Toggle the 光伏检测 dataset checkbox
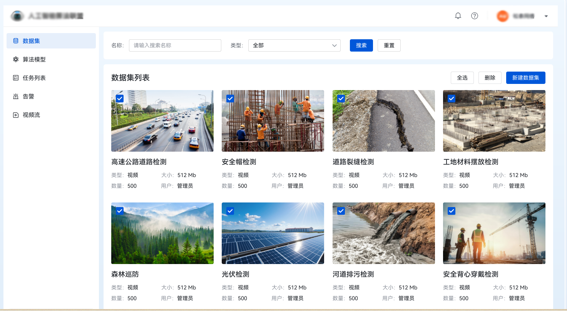The image size is (567, 311). pos(230,211)
